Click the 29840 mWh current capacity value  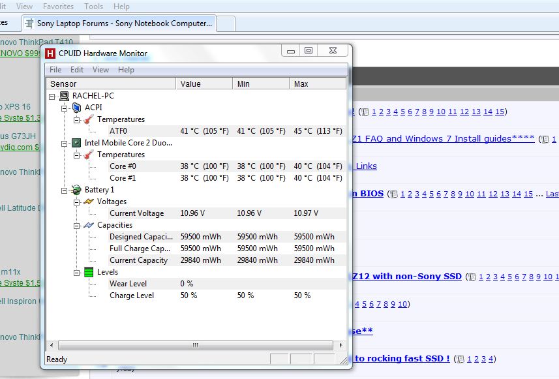[201, 260]
